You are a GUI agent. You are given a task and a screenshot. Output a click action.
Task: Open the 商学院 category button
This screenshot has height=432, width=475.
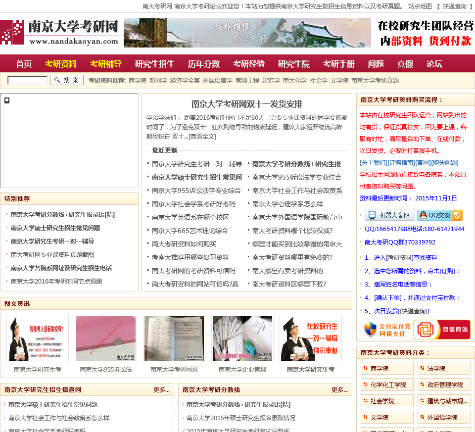click(x=387, y=368)
